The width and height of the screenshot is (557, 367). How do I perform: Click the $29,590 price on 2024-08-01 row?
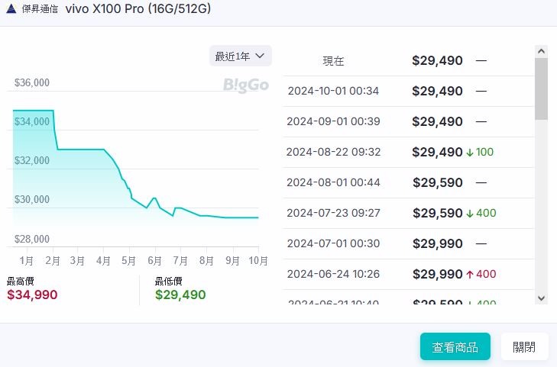[438, 182]
